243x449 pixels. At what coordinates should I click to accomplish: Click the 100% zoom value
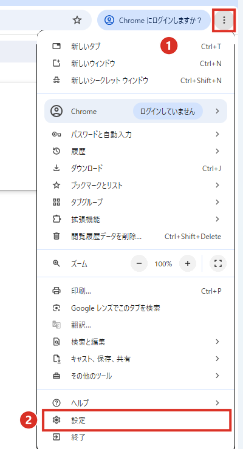coord(163,264)
